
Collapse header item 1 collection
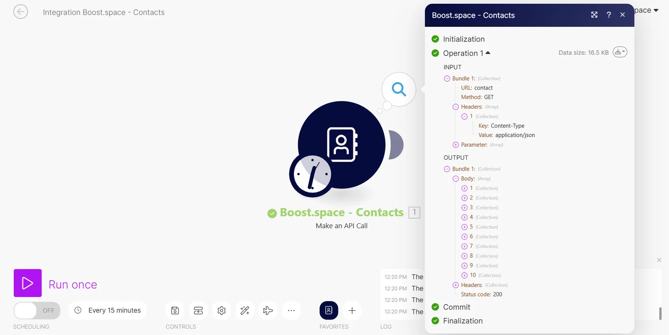coord(465,117)
